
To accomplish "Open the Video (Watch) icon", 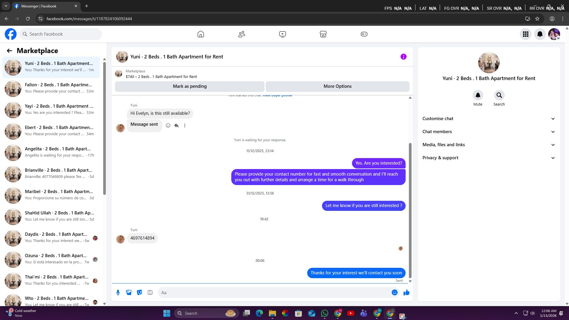I will point(283,34).
